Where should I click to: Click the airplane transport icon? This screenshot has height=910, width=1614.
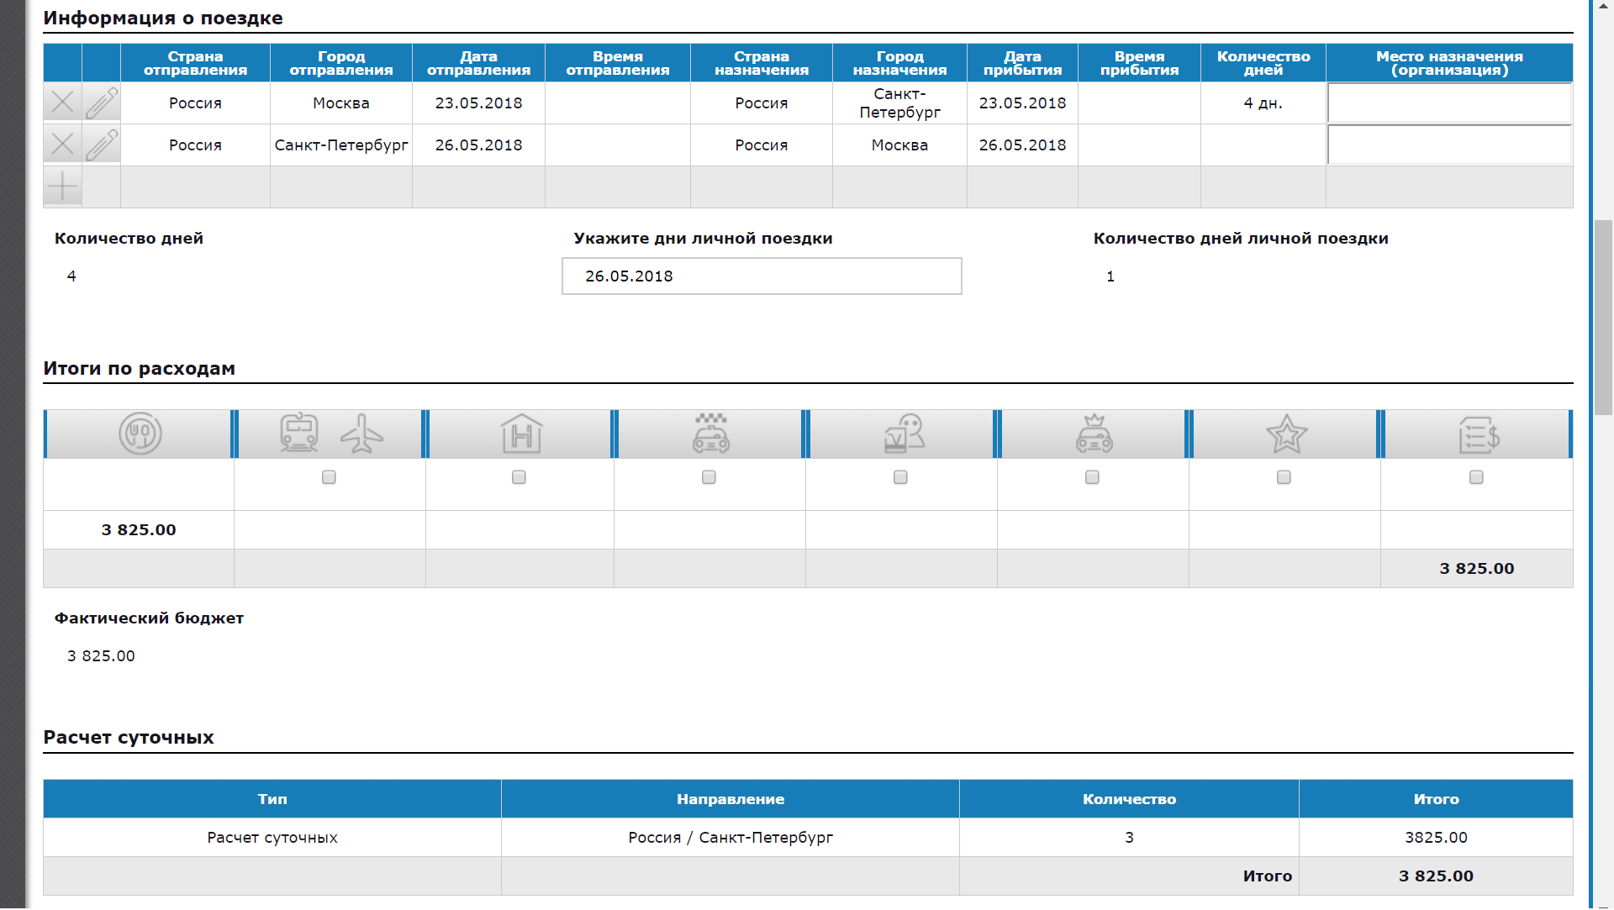pyautogui.click(x=361, y=434)
